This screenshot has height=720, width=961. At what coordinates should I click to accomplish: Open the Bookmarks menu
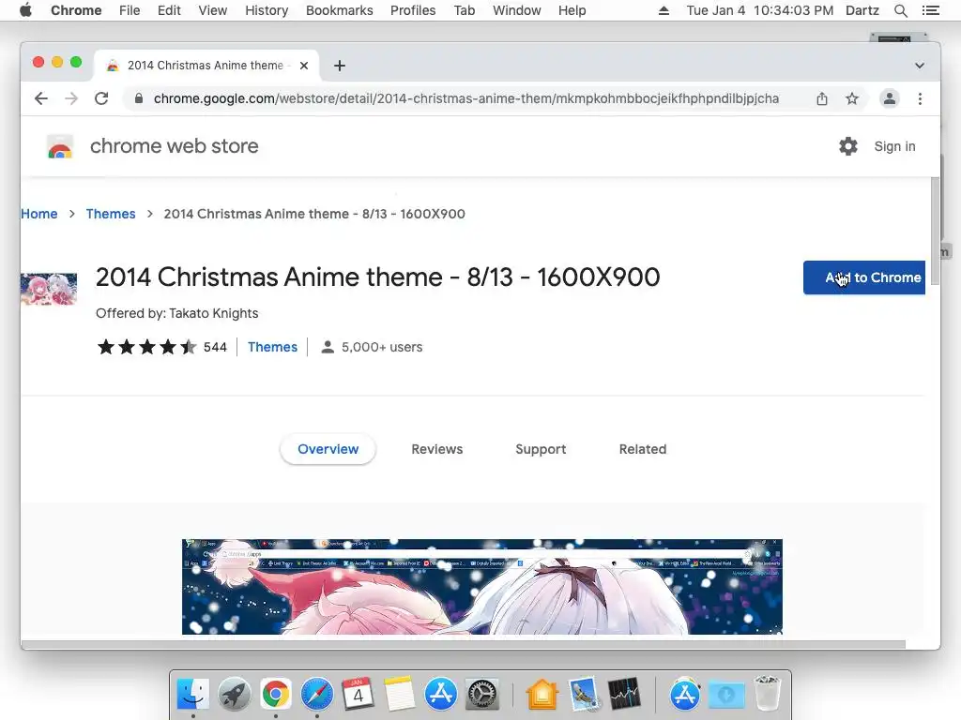(x=340, y=10)
